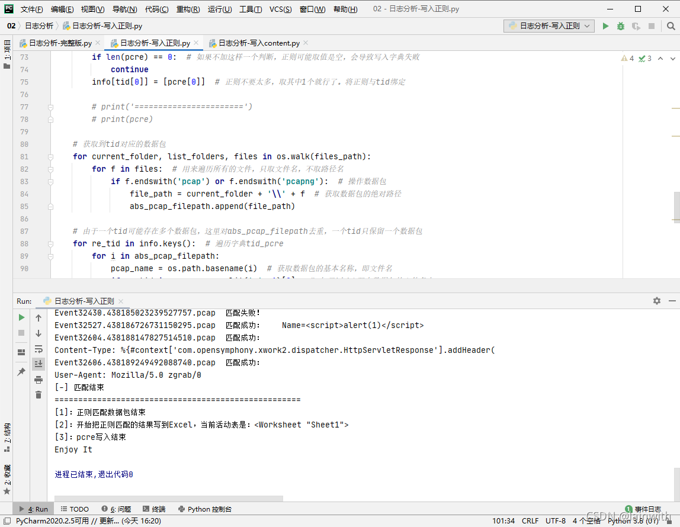Open the 编辑(E) menu
This screenshot has width=680, height=527.
62,9
